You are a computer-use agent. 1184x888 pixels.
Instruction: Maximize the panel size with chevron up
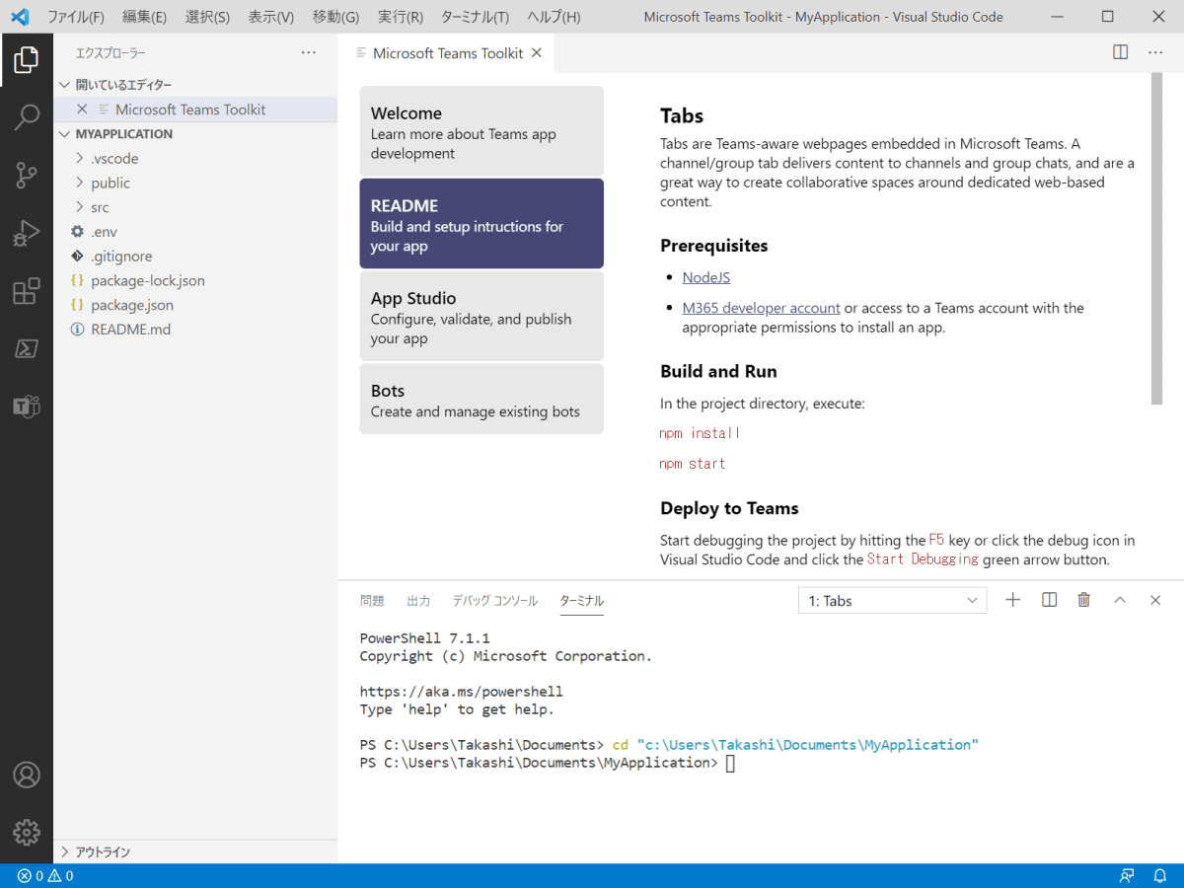coord(1120,600)
